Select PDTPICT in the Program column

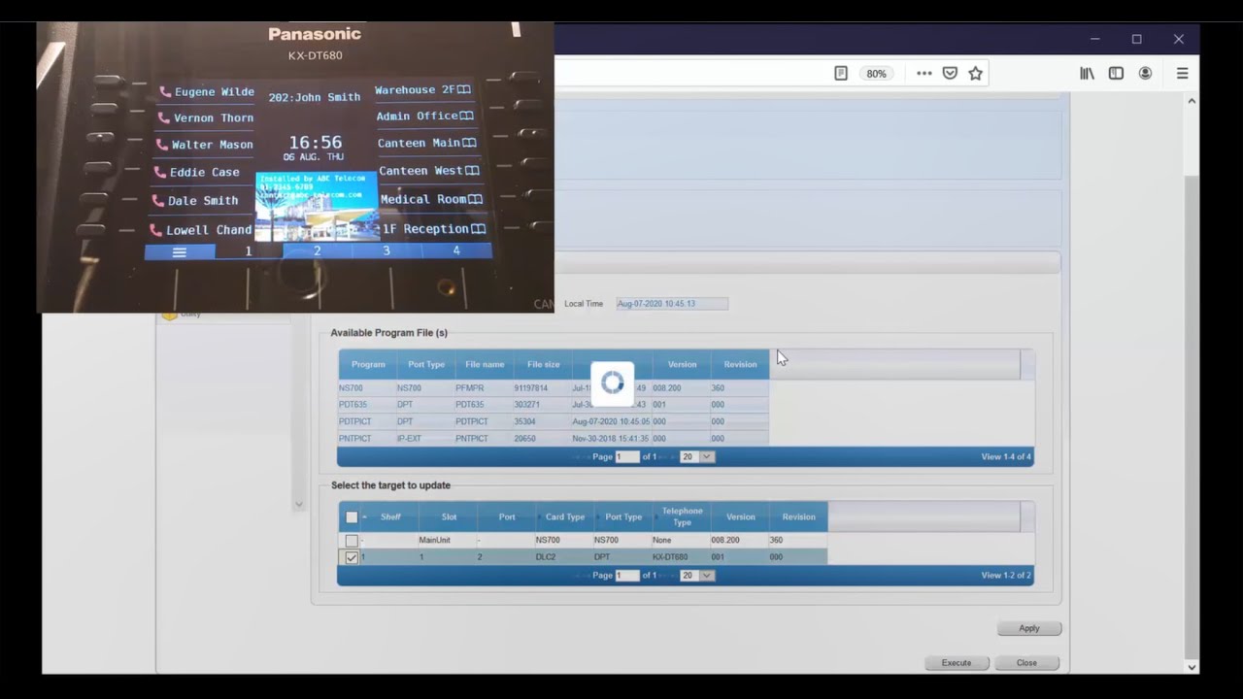[x=355, y=421]
